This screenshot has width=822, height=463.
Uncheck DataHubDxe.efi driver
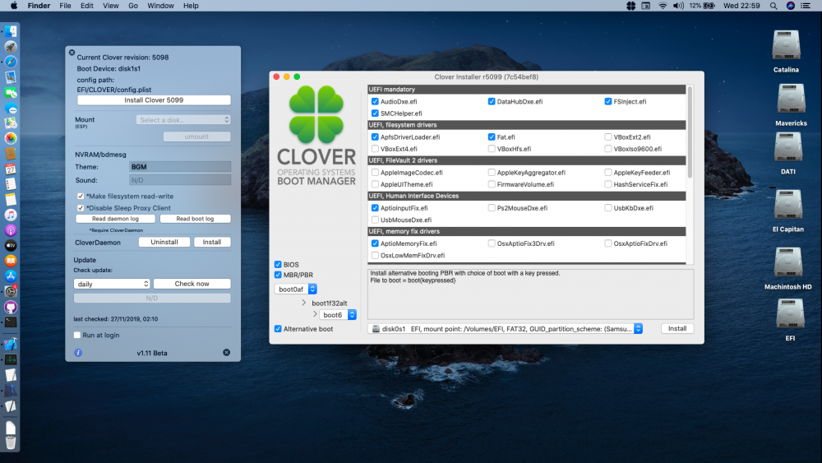click(492, 102)
